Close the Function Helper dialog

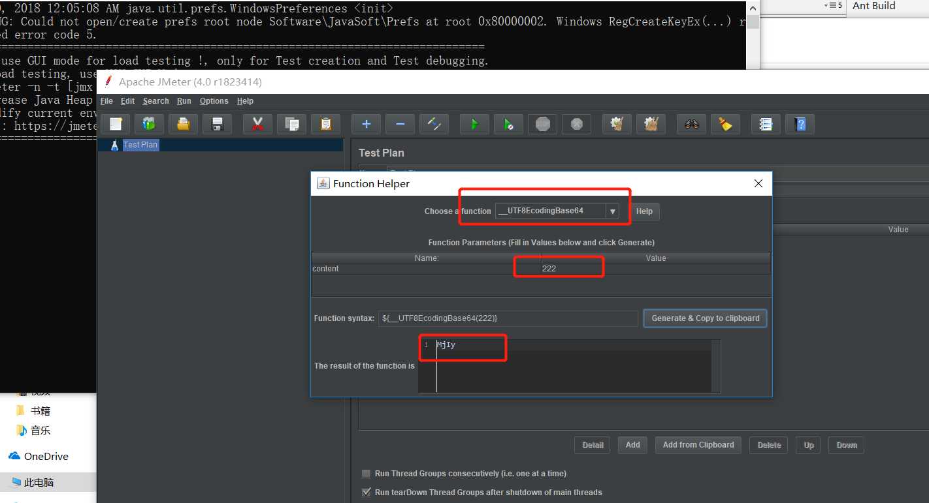tap(758, 184)
